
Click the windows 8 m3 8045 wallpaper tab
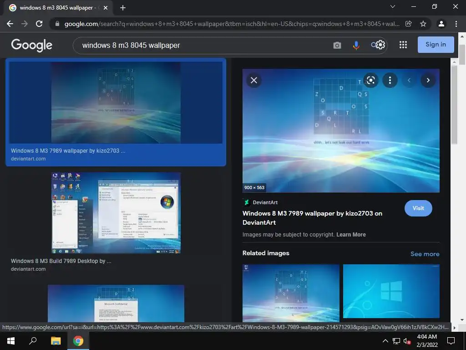(58, 8)
